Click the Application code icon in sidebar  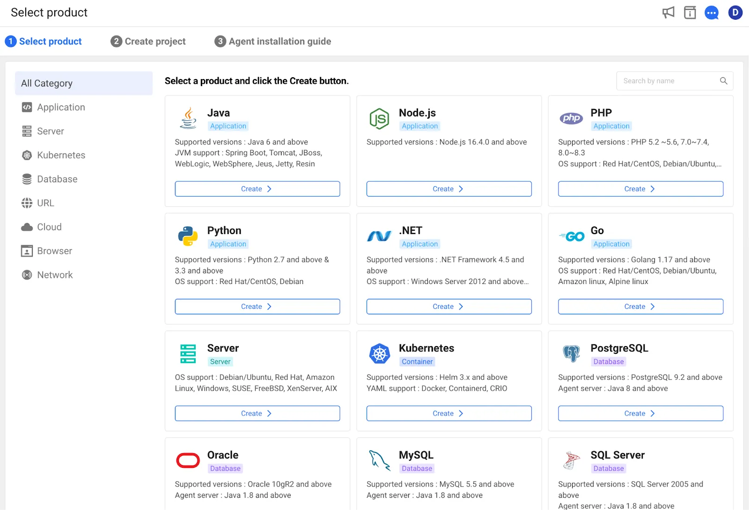coord(27,107)
